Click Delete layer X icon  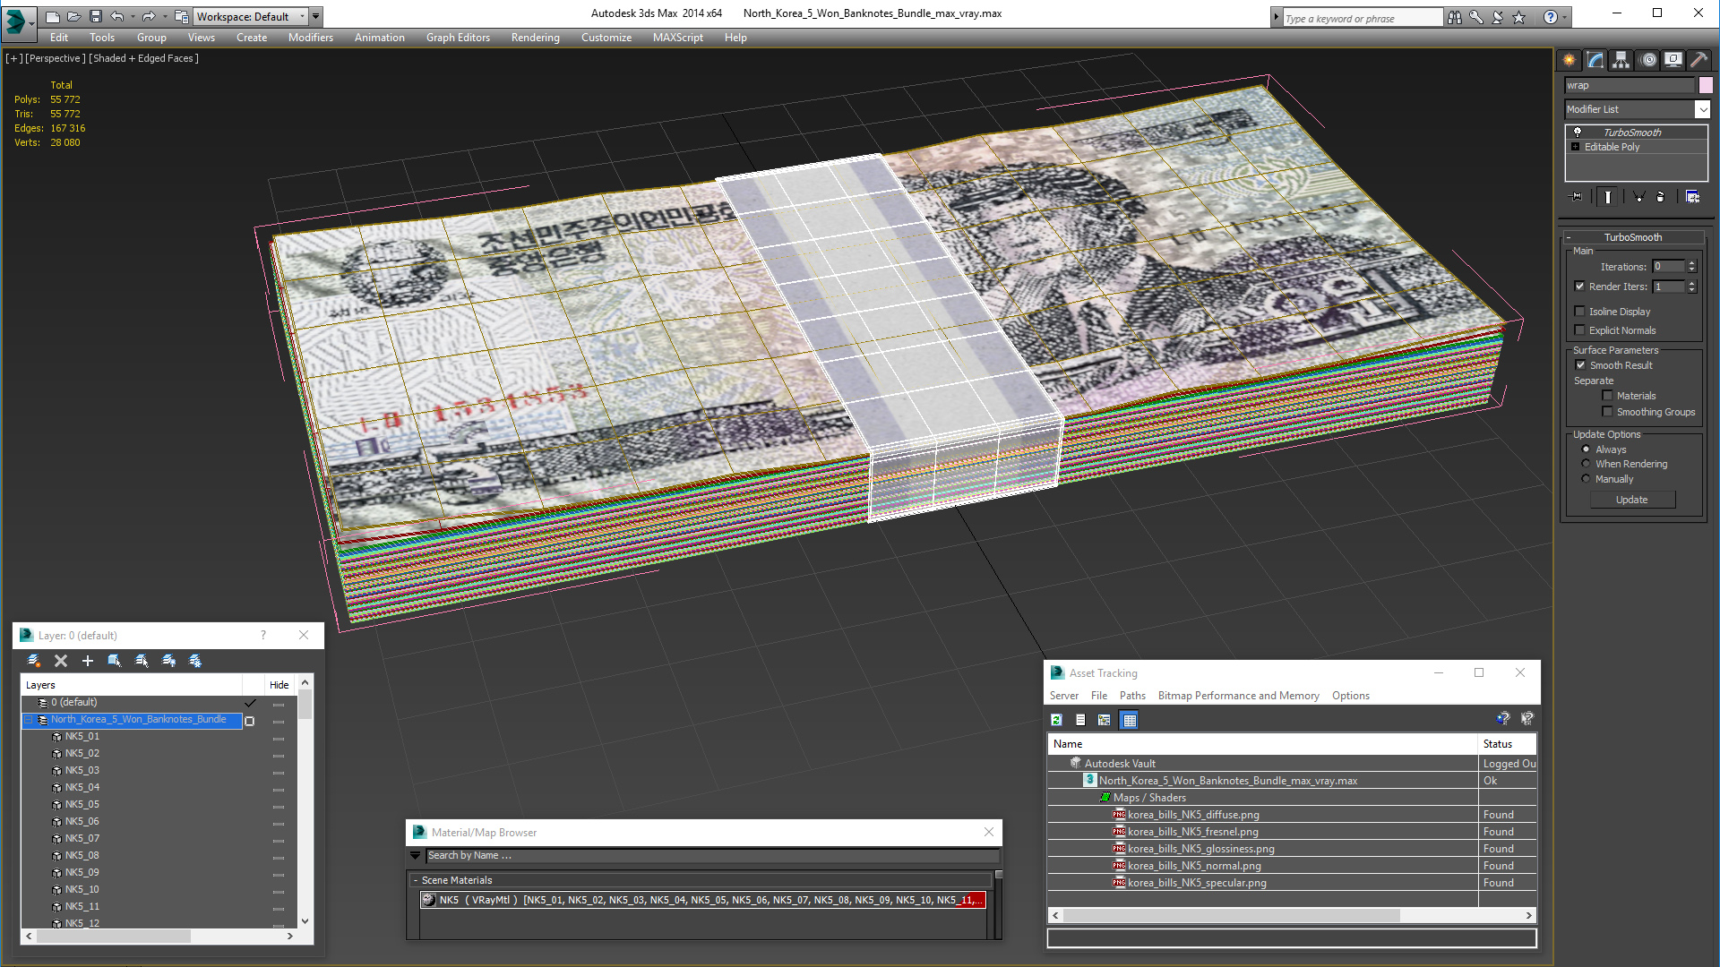[61, 661]
